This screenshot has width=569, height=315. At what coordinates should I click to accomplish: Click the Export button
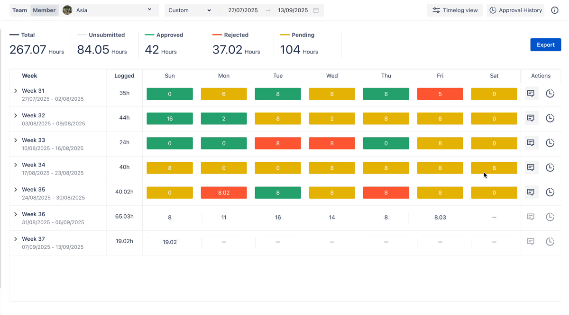pos(545,45)
